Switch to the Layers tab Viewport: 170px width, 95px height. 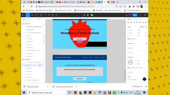24,19
